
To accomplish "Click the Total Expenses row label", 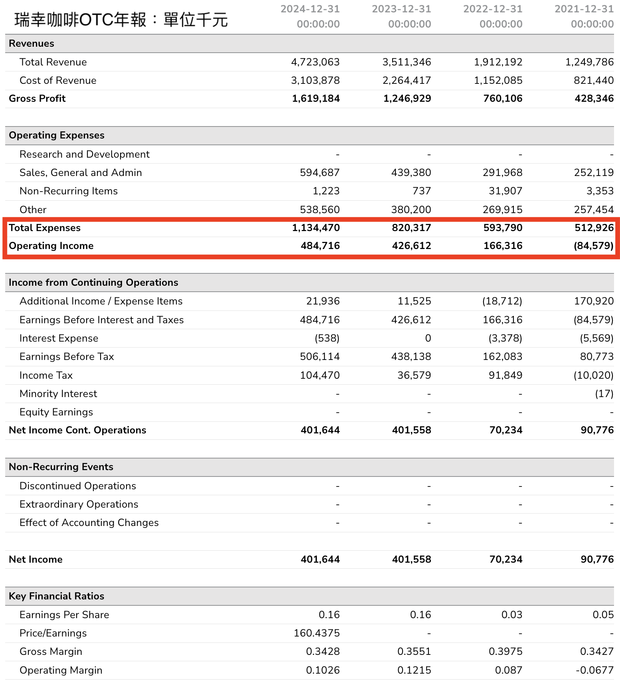I will click(45, 228).
